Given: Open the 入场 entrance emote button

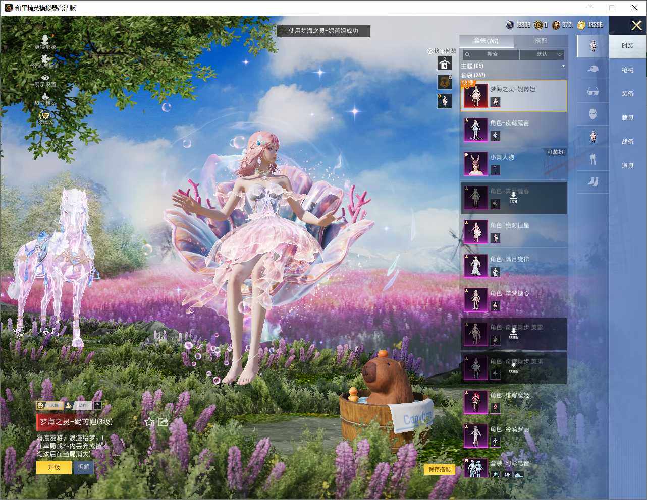Looking at the screenshot, I should coord(49,405).
